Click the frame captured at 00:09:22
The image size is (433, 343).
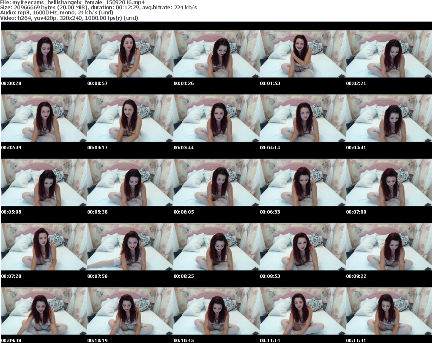tap(389, 247)
